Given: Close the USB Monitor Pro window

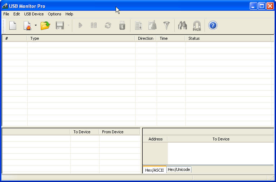Looking at the screenshot, I should click(270, 6).
